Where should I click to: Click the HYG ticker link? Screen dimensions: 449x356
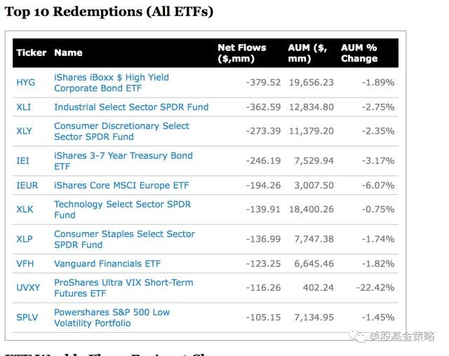pos(25,83)
